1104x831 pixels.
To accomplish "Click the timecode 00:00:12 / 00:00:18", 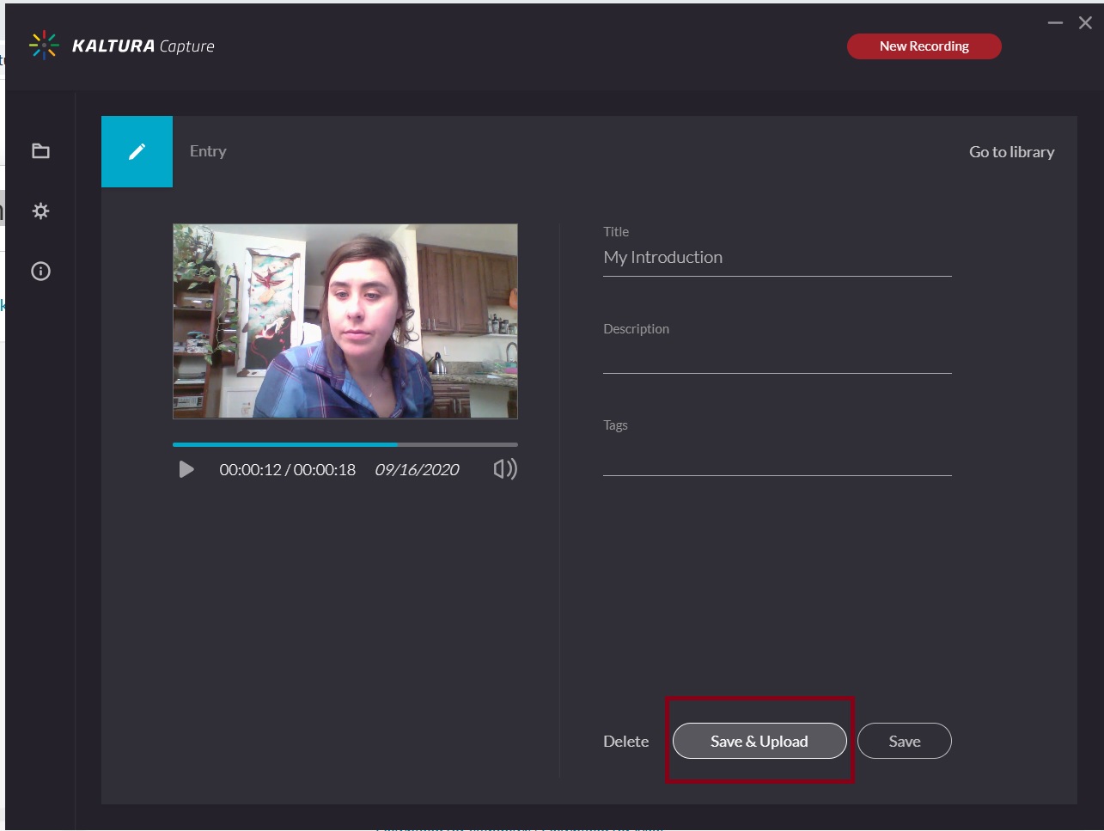I will tap(287, 469).
